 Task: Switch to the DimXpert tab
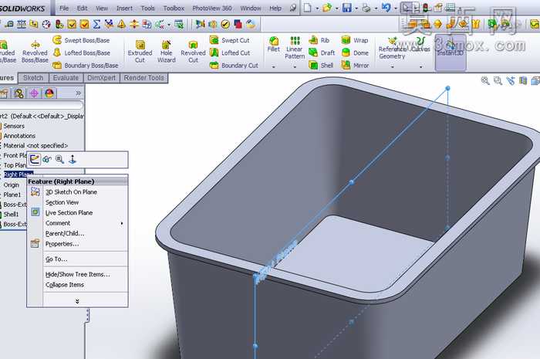coord(101,78)
